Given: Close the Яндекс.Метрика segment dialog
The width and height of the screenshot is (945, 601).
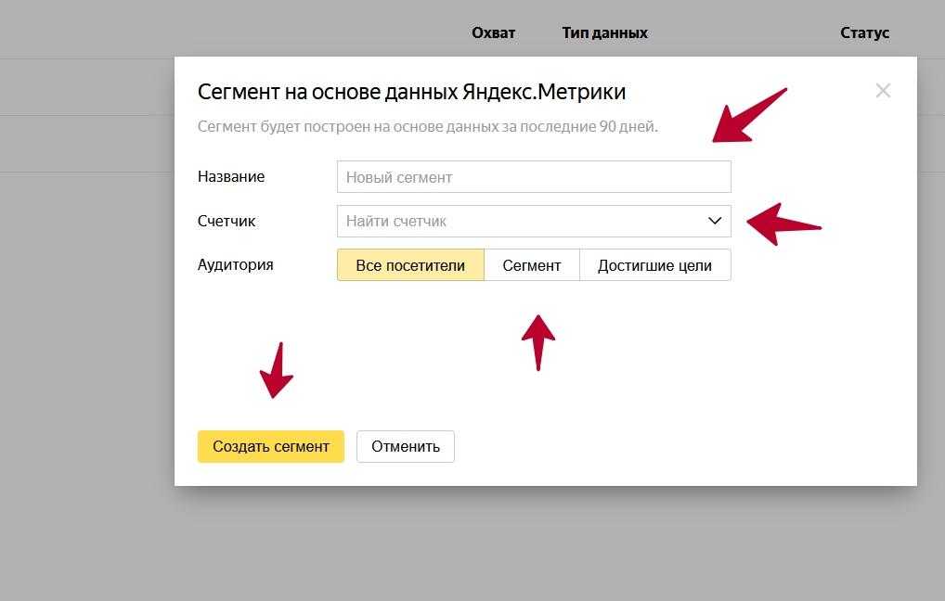Looking at the screenshot, I should coord(883,91).
